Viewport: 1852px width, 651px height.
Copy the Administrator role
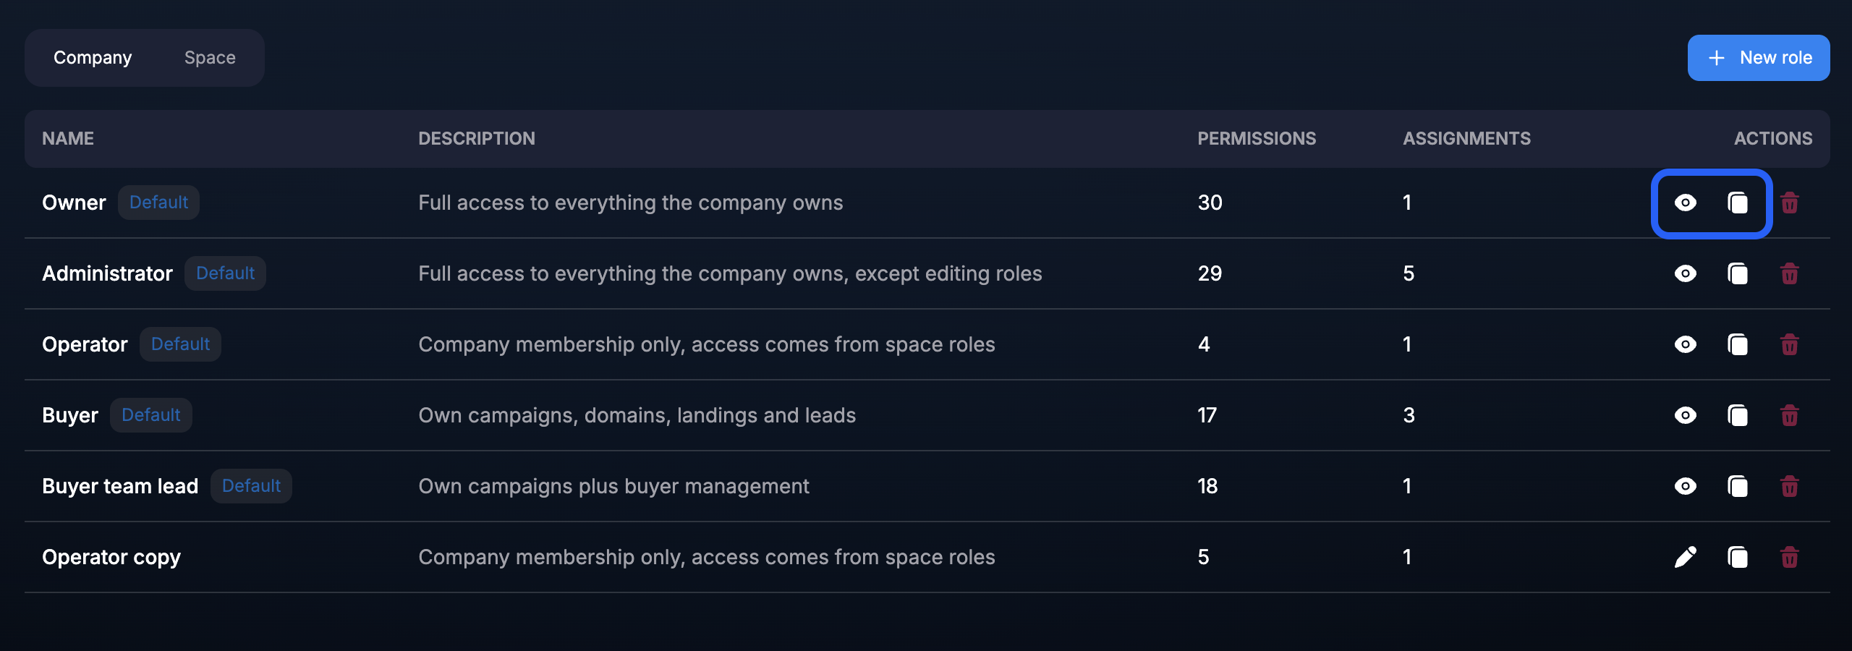pyautogui.click(x=1738, y=273)
